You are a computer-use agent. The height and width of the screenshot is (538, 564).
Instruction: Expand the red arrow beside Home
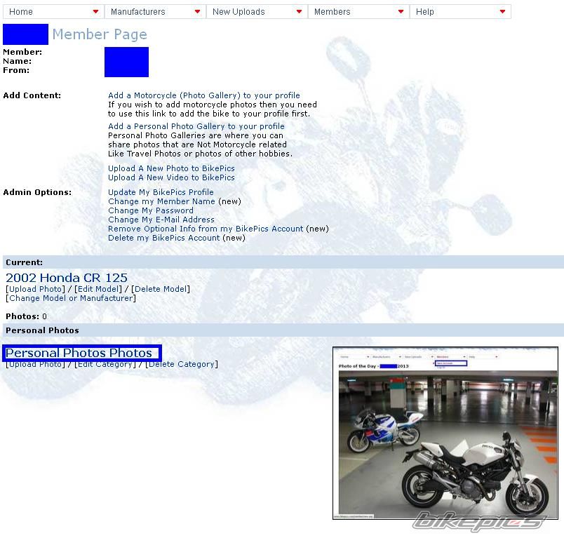pos(95,11)
